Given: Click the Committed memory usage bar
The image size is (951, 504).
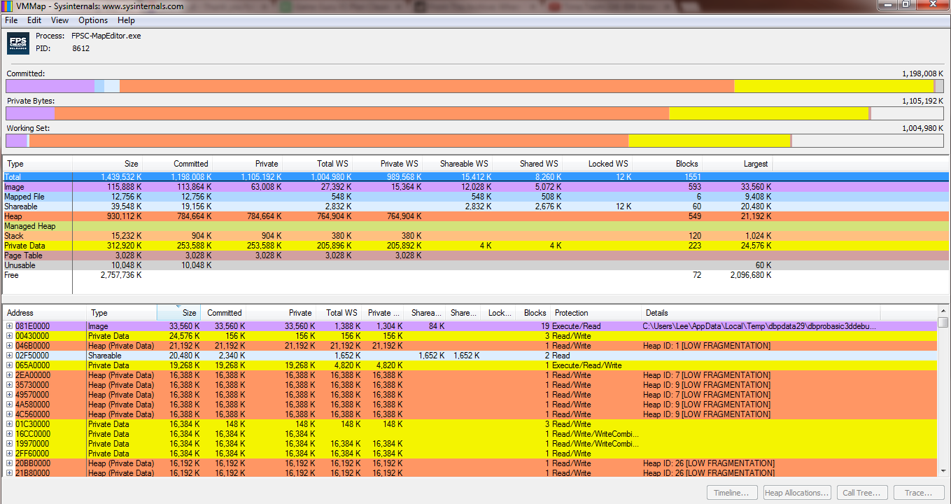Looking at the screenshot, I should pyautogui.click(x=475, y=86).
